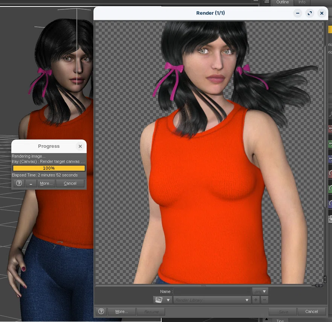Click More... in the Render window
The height and width of the screenshot is (322, 332).
(122, 311)
